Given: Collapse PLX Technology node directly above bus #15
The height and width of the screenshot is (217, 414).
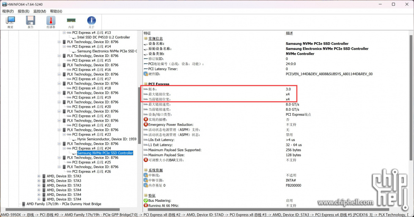Looking at the screenshot, I should tap(59, 56).
